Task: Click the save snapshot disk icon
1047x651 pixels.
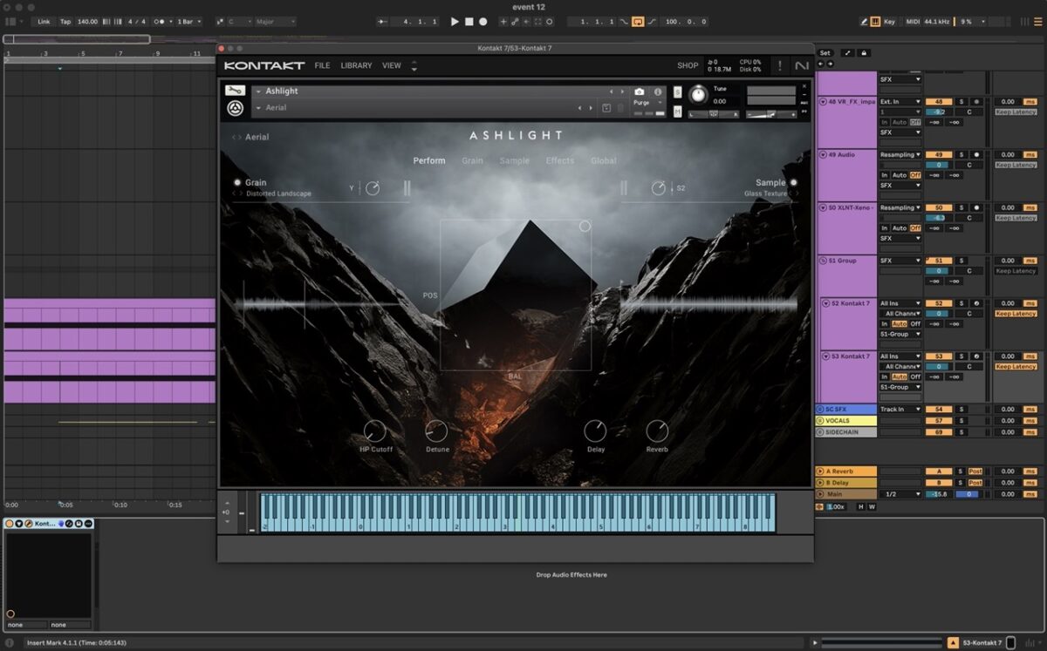Action: pyautogui.click(x=606, y=108)
